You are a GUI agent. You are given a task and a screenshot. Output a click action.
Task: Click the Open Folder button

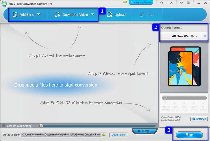pos(119,135)
